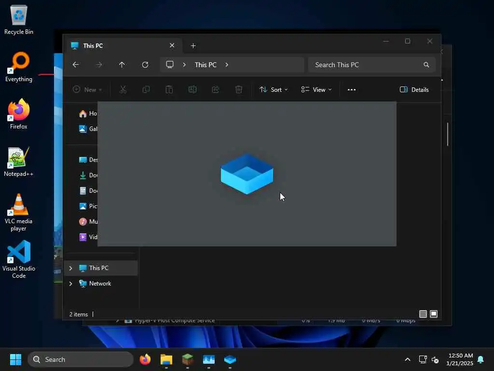Click the Windows Start button
The width and height of the screenshot is (494, 371).
[15, 359]
